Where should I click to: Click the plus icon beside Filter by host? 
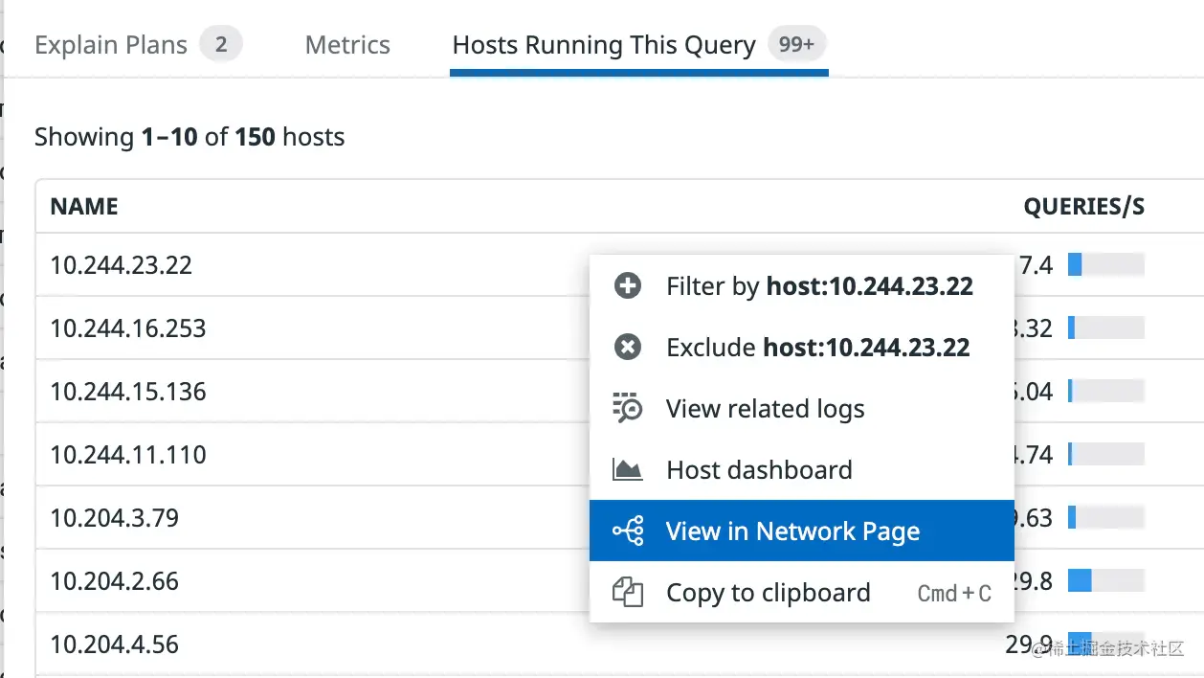tap(628, 286)
